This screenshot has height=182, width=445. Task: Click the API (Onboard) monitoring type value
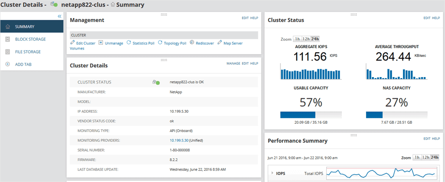pos(181,131)
